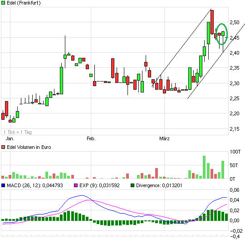Click the 2,25 price axis label

coord(235,98)
